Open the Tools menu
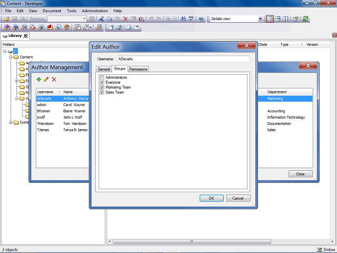 72,11
